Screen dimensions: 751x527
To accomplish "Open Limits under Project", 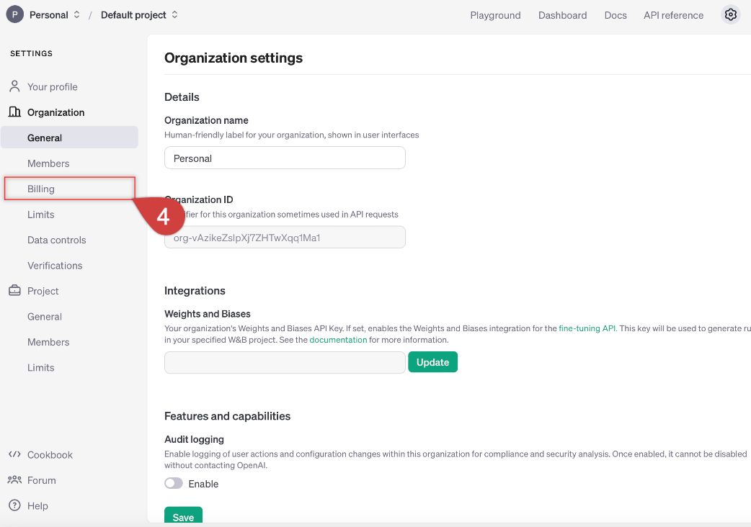I will tap(40, 368).
